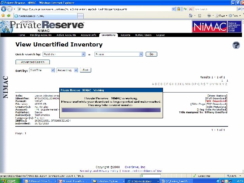This screenshot has height=183, width=244.
Task: Click the Advanced Search button
Action: pos(33,62)
